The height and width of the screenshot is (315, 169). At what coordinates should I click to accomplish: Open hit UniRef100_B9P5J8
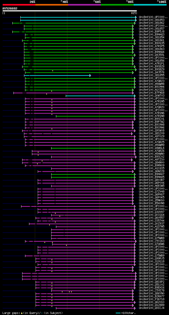[152, 32]
